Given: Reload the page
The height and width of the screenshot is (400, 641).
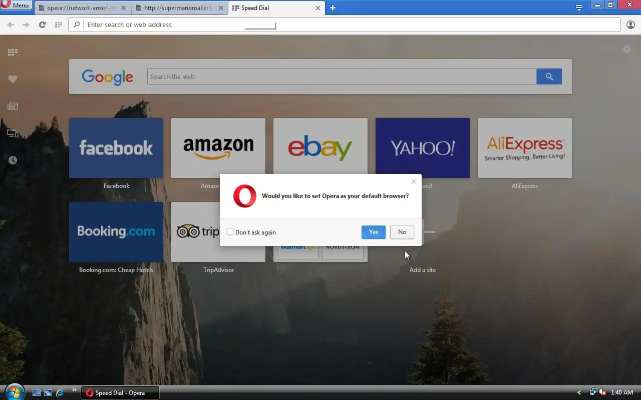Looking at the screenshot, I should click(42, 24).
